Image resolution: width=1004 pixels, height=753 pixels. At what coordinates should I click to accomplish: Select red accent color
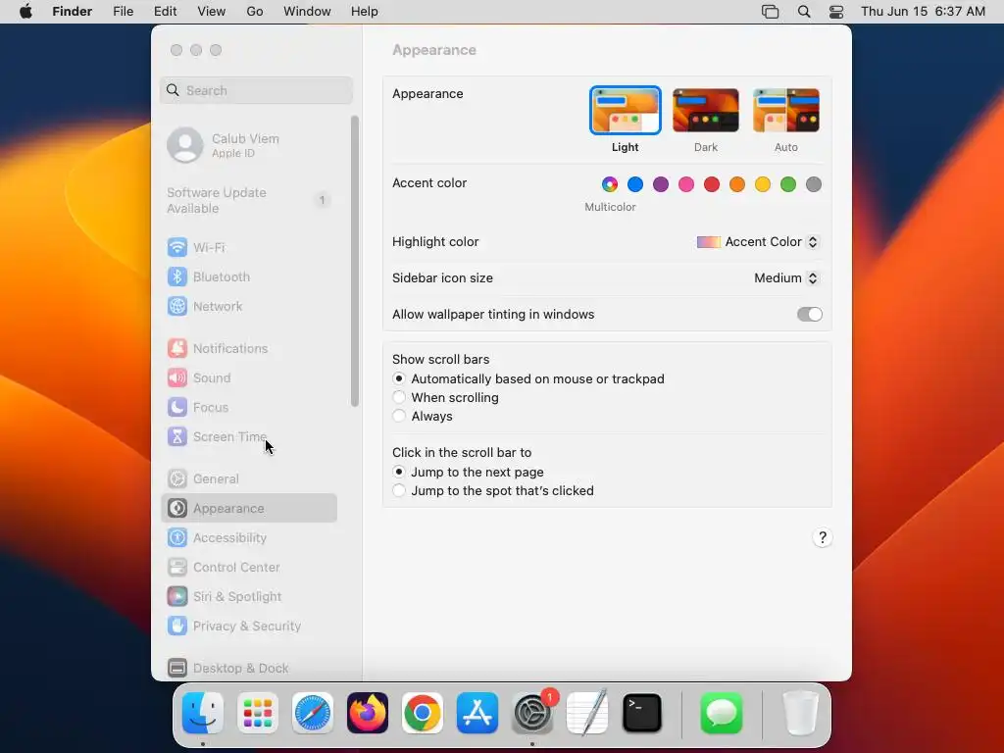(x=712, y=184)
